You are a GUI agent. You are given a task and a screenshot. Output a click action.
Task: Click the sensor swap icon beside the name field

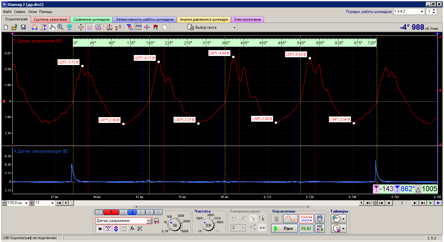[x=157, y=221]
